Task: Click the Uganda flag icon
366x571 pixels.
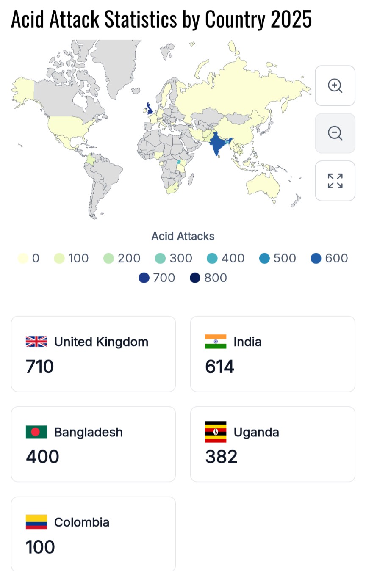Action: [x=216, y=432]
